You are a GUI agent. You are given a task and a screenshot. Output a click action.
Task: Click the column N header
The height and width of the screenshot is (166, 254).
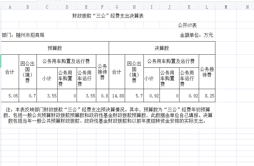(x=247, y=7)
